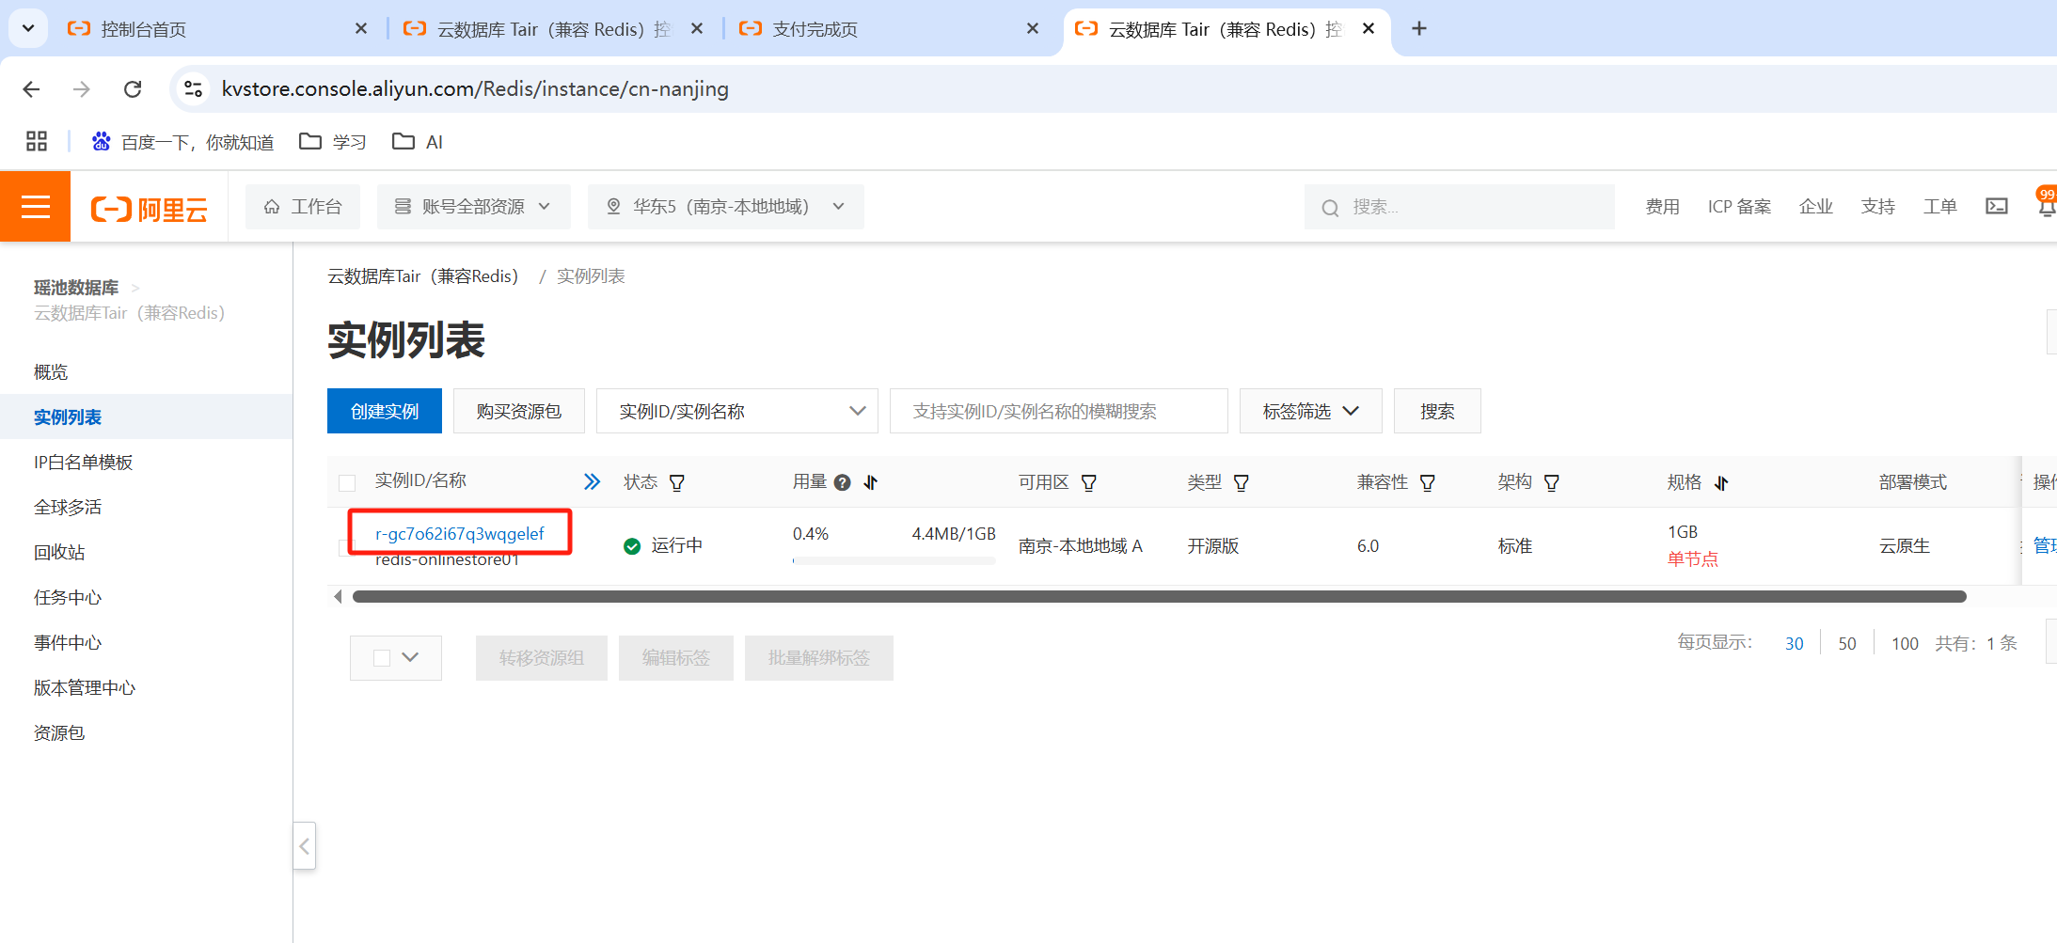The height and width of the screenshot is (943, 2057).
Task: Click the 搜索 button
Action: click(x=1437, y=411)
